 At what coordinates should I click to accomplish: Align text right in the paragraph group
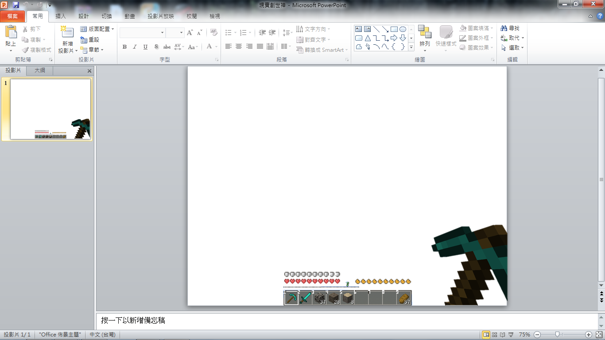249,46
